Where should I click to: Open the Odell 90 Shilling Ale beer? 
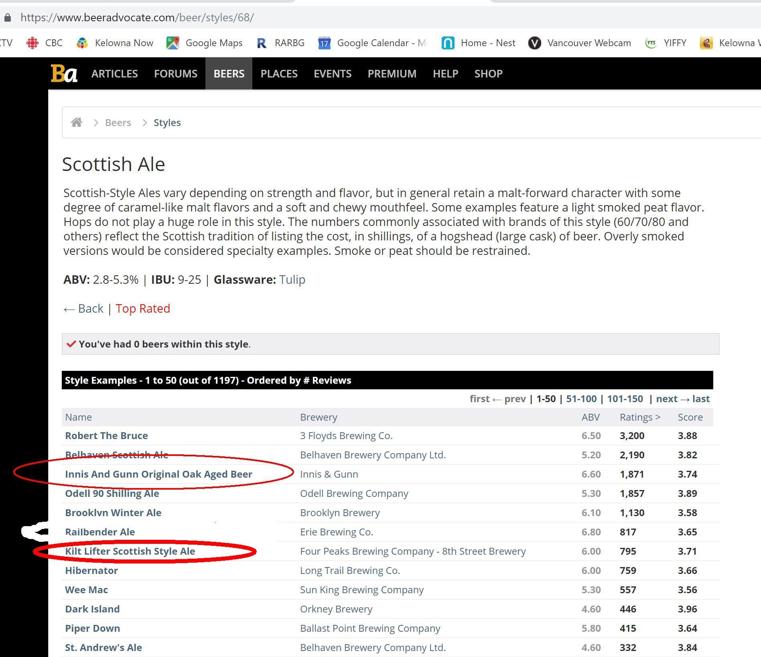tap(112, 493)
